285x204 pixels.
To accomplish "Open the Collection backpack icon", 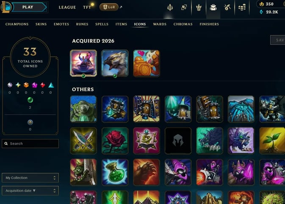I will coord(213,8).
